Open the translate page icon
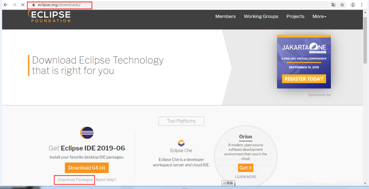This screenshot has height=189, width=369. 334,5
